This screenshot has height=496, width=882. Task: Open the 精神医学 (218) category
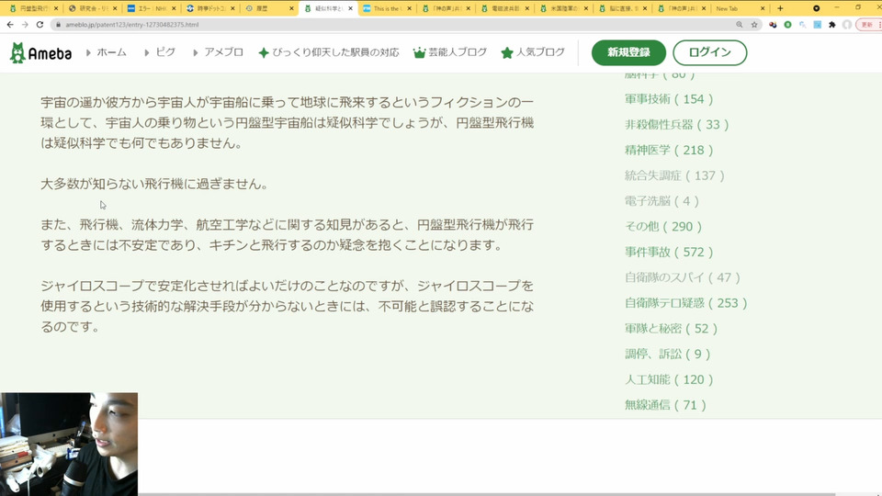669,150
